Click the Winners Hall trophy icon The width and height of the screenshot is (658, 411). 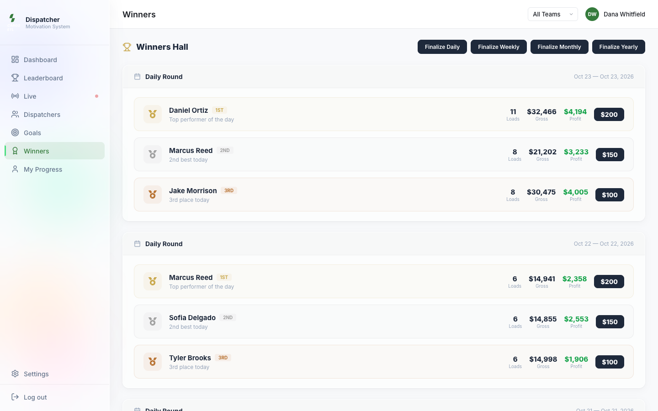pos(127,47)
